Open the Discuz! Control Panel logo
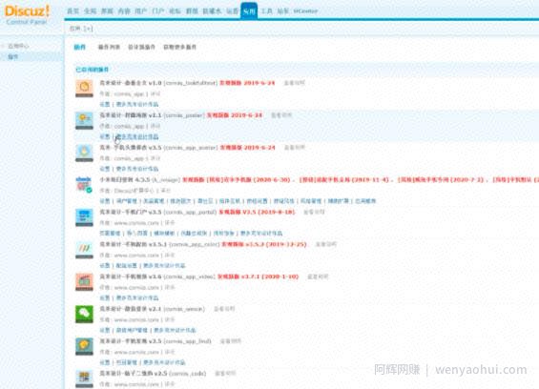The width and height of the screenshot is (539, 389). point(27,14)
